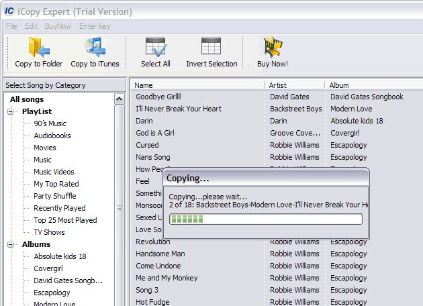423x306 pixels.
Task: Select the song named Darin
Action: (x=144, y=121)
